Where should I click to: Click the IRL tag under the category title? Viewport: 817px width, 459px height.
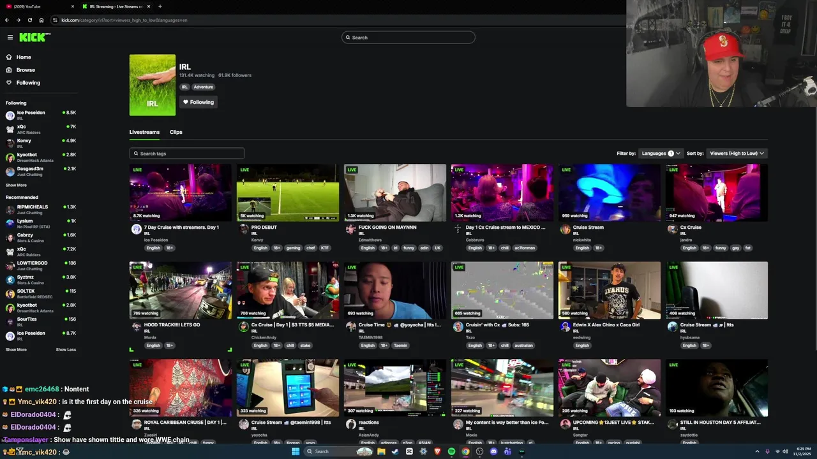[x=184, y=87]
